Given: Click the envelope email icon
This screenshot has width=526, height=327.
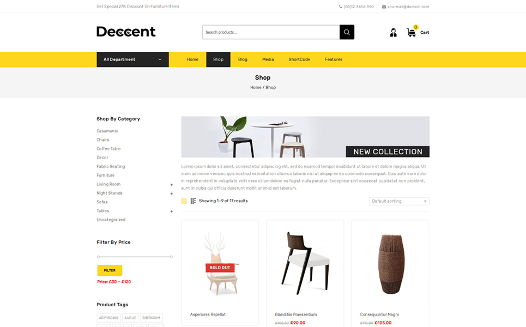Looking at the screenshot, I should pyautogui.click(x=384, y=7).
